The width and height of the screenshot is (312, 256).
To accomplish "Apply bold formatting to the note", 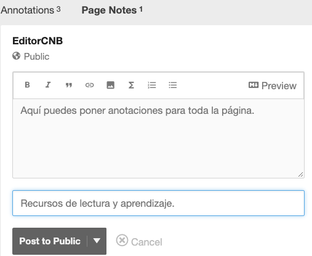I will click(x=27, y=85).
